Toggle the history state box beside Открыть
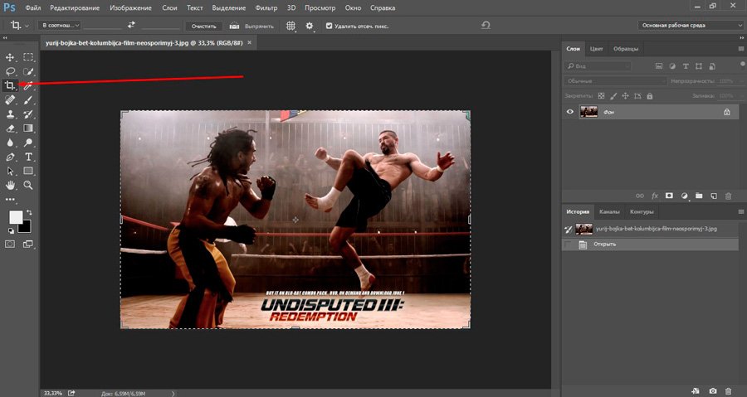747x397 pixels. [569, 244]
